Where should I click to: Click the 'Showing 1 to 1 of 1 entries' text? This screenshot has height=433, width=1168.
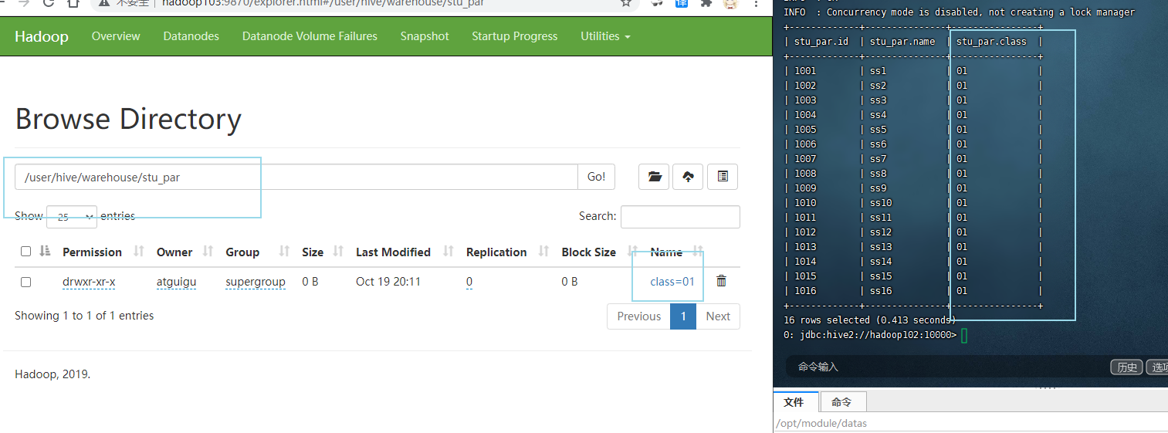click(84, 316)
